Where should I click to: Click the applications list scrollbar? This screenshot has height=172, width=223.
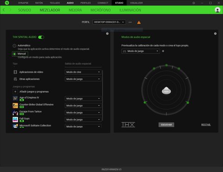tap(102, 96)
